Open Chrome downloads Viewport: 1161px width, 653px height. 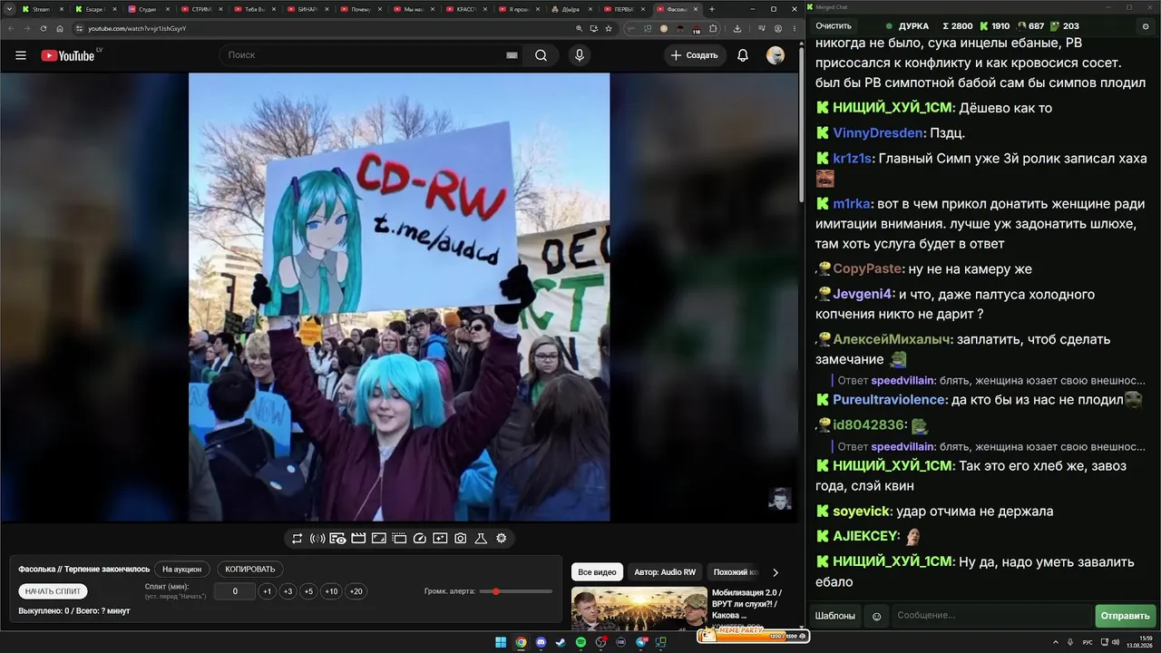click(x=737, y=28)
